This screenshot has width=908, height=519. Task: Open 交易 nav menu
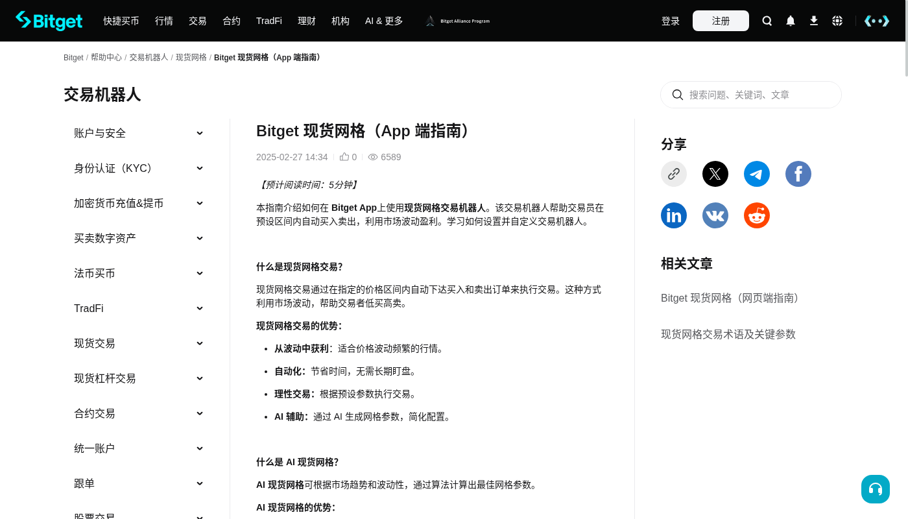(198, 21)
